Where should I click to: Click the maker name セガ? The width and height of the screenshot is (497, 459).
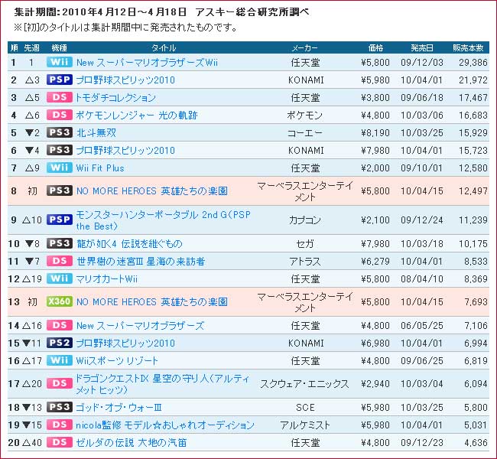click(x=305, y=243)
